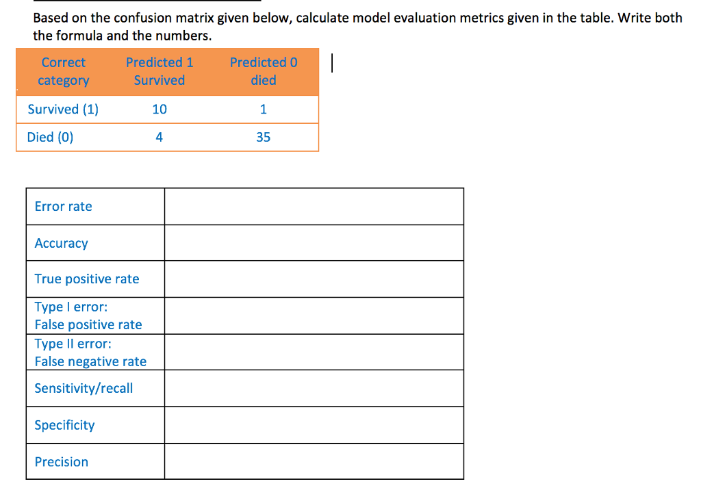Screen dimensions: 701x501
Task: Click the value 4 in the Died row
Action: (x=159, y=137)
